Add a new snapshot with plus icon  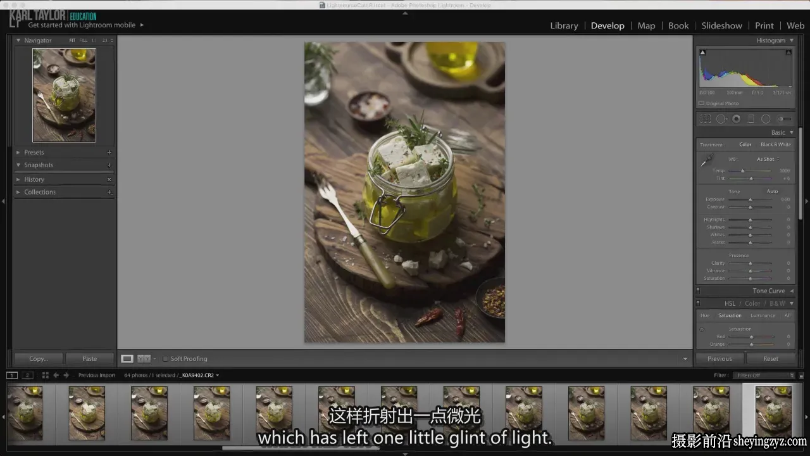click(109, 165)
